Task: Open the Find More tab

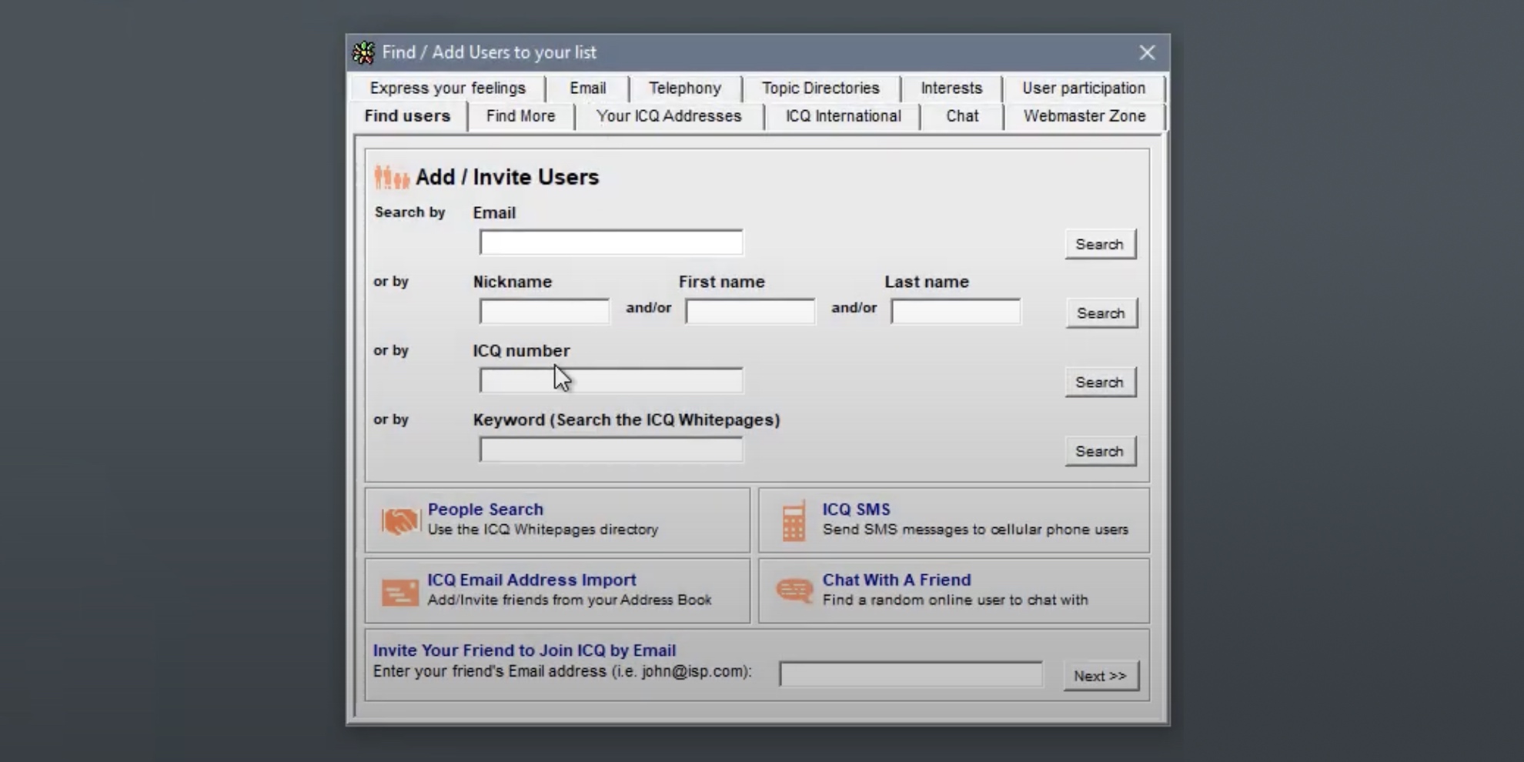Action: (520, 116)
